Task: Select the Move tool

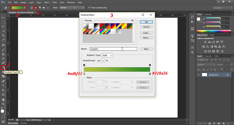Action: tap(3, 18)
